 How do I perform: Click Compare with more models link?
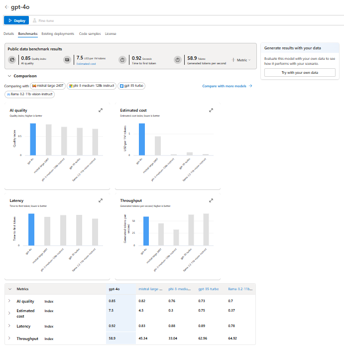click(x=227, y=86)
